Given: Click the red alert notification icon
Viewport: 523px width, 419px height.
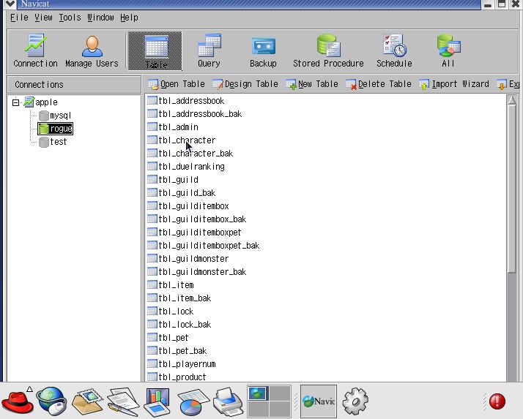Looking at the screenshot, I should point(497,401).
